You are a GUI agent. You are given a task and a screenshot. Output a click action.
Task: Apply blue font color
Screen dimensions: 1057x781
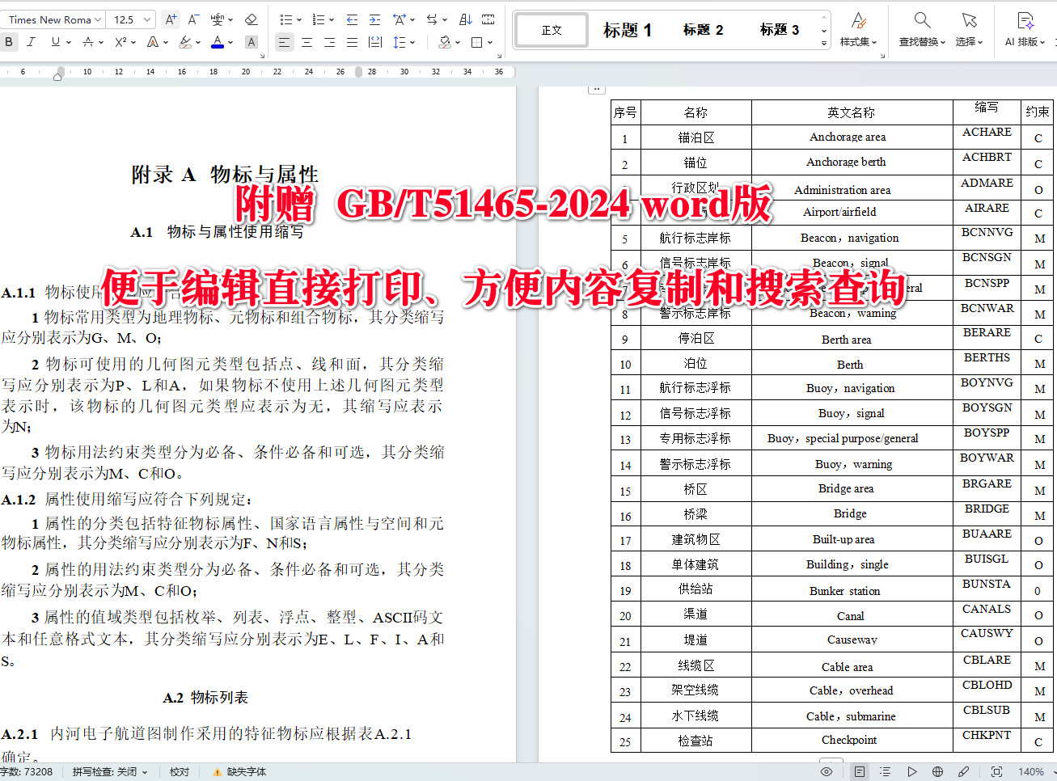click(x=217, y=42)
